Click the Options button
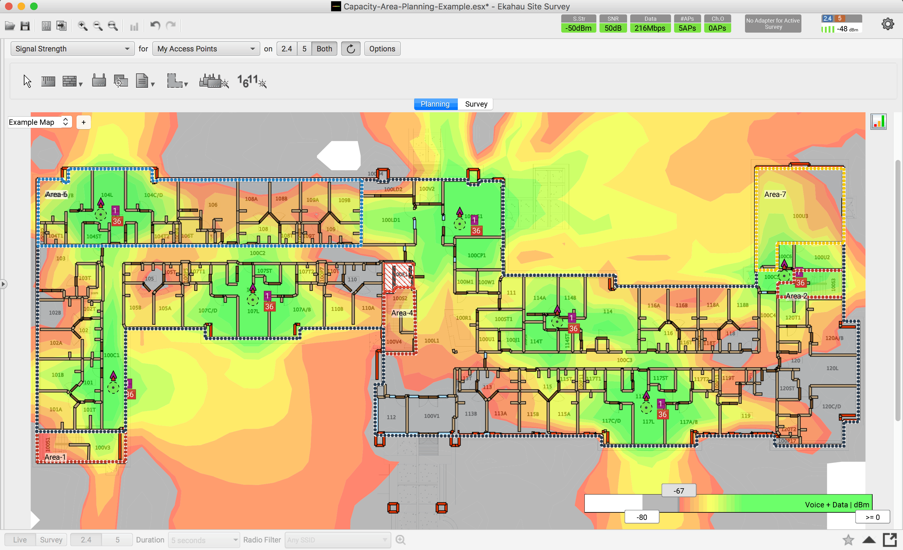The image size is (903, 550). pyautogui.click(x=383, y=48)
